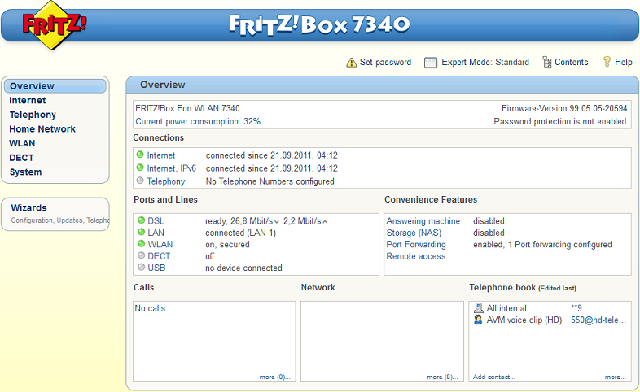Open the Telephony sidebar menu
This screenshot has height=392, width=640.
pyautogui.click(x=33, y=115)
